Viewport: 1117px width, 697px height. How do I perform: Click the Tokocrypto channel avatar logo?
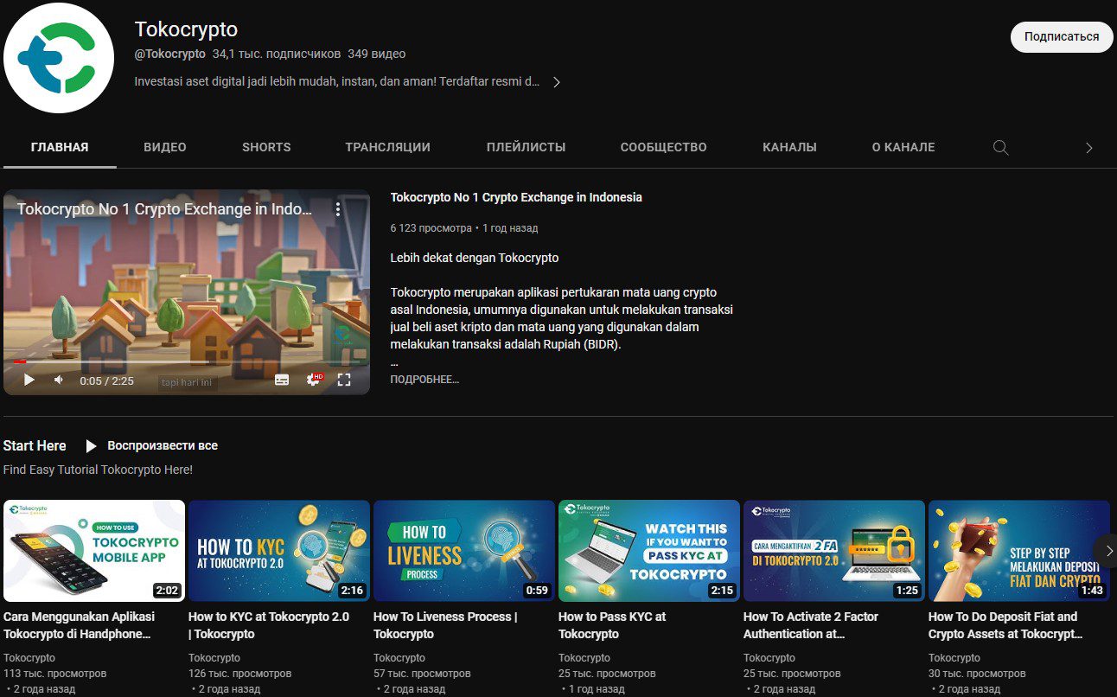coord(59,58)
